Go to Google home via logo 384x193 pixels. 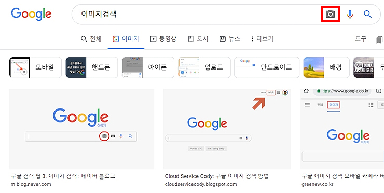coord(31,14)
